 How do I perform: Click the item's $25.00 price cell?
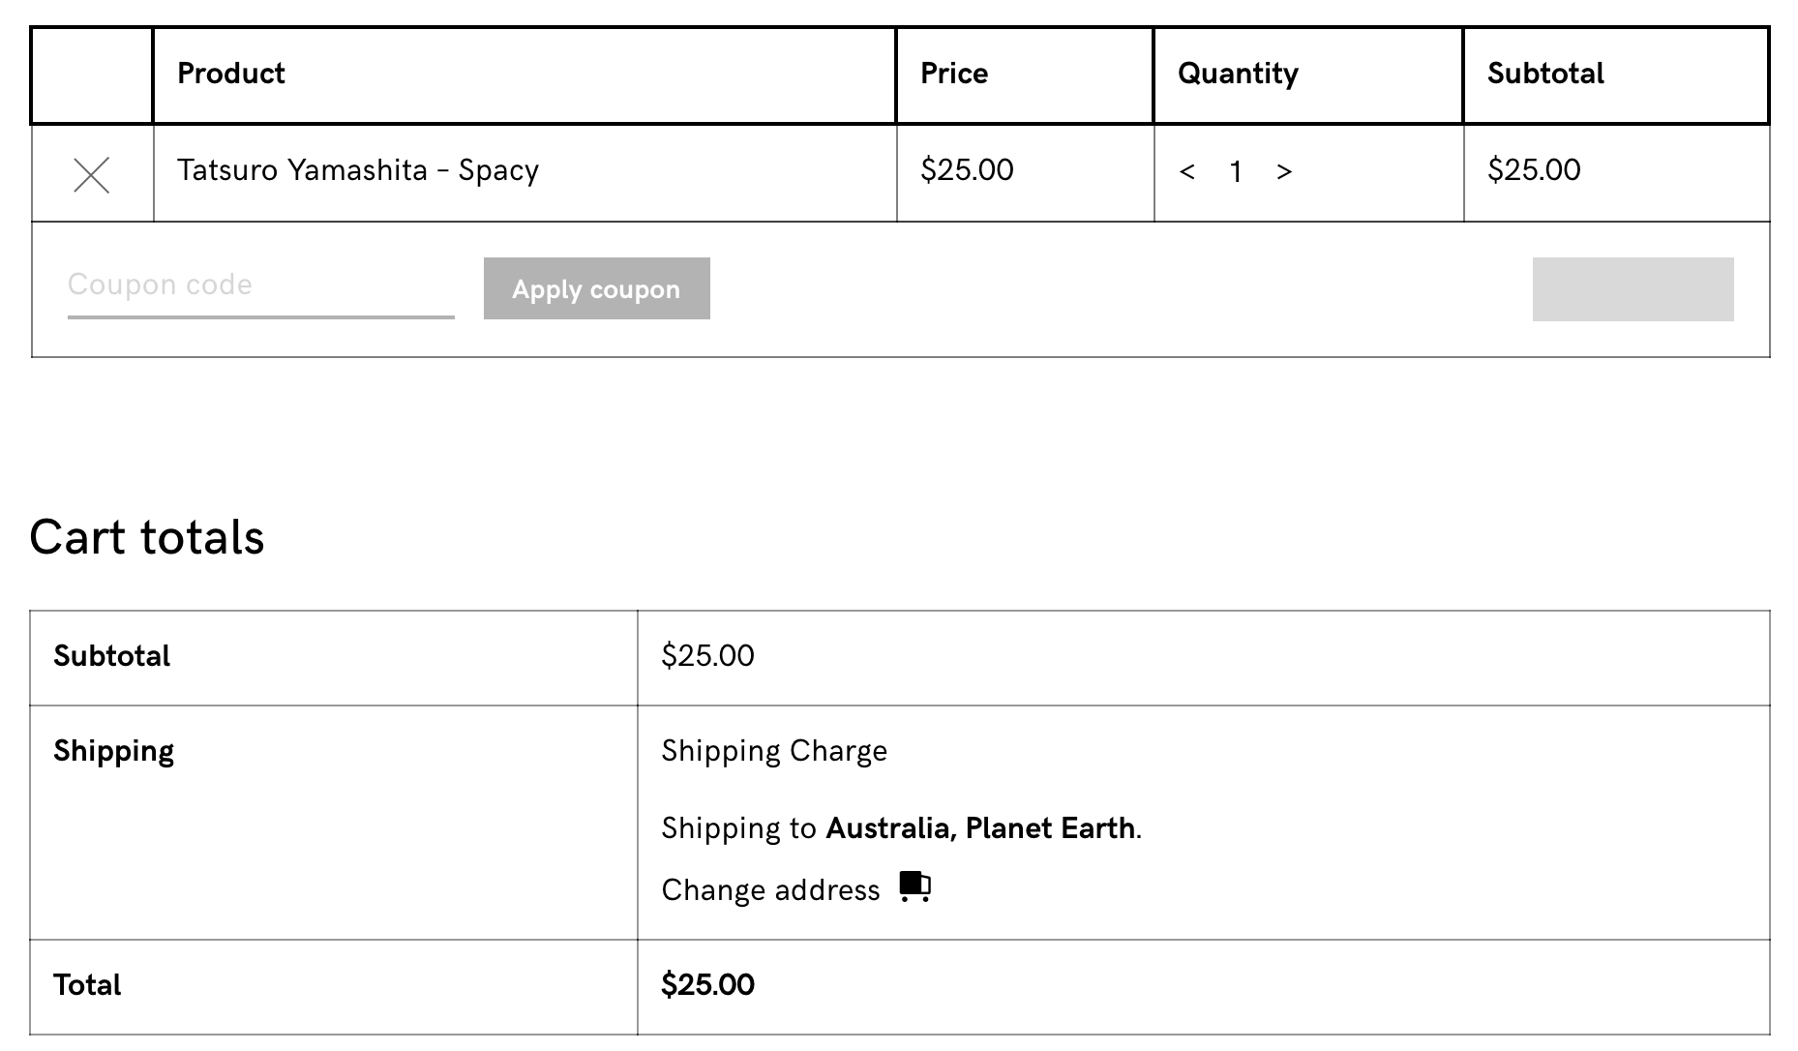pyautogui.click(x=967, y=170)
